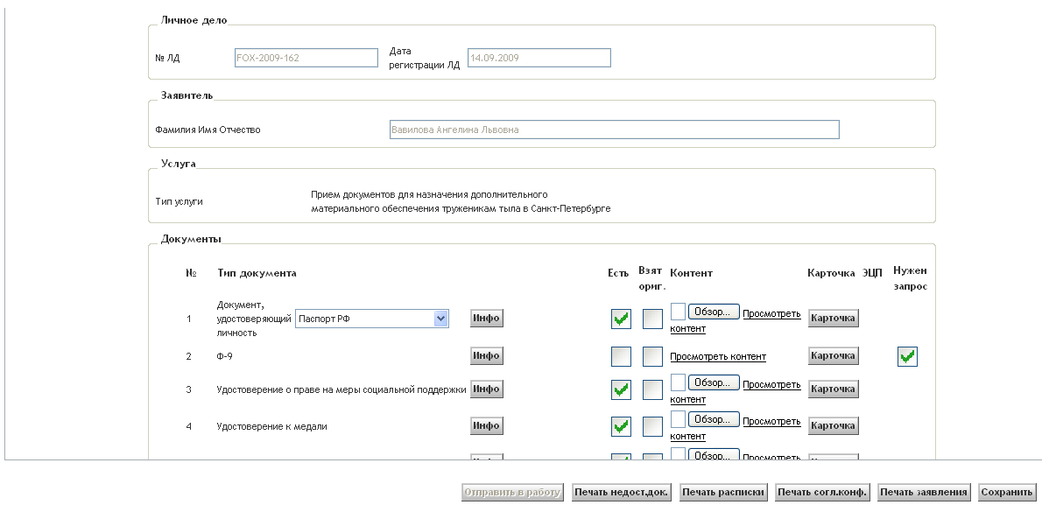1042x519 pixels.
Task: Toggle 'Есть' for Удостоверение к медали
Action: pos(621,426)
